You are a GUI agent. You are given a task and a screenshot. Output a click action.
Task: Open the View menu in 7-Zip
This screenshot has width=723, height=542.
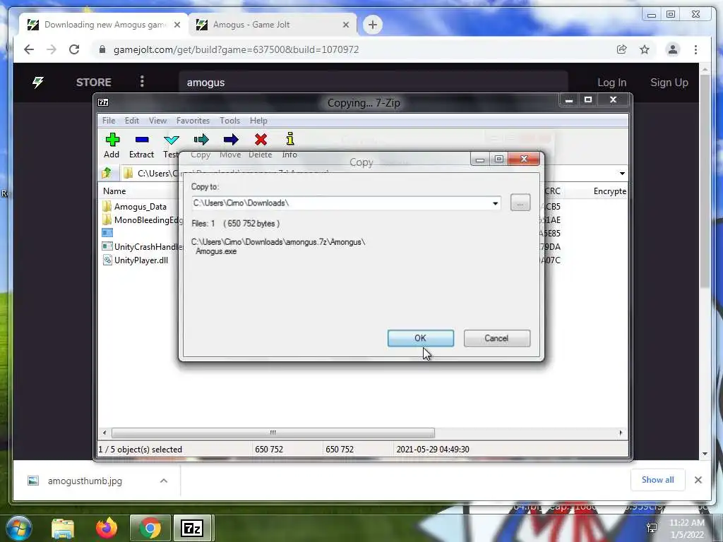157,120
